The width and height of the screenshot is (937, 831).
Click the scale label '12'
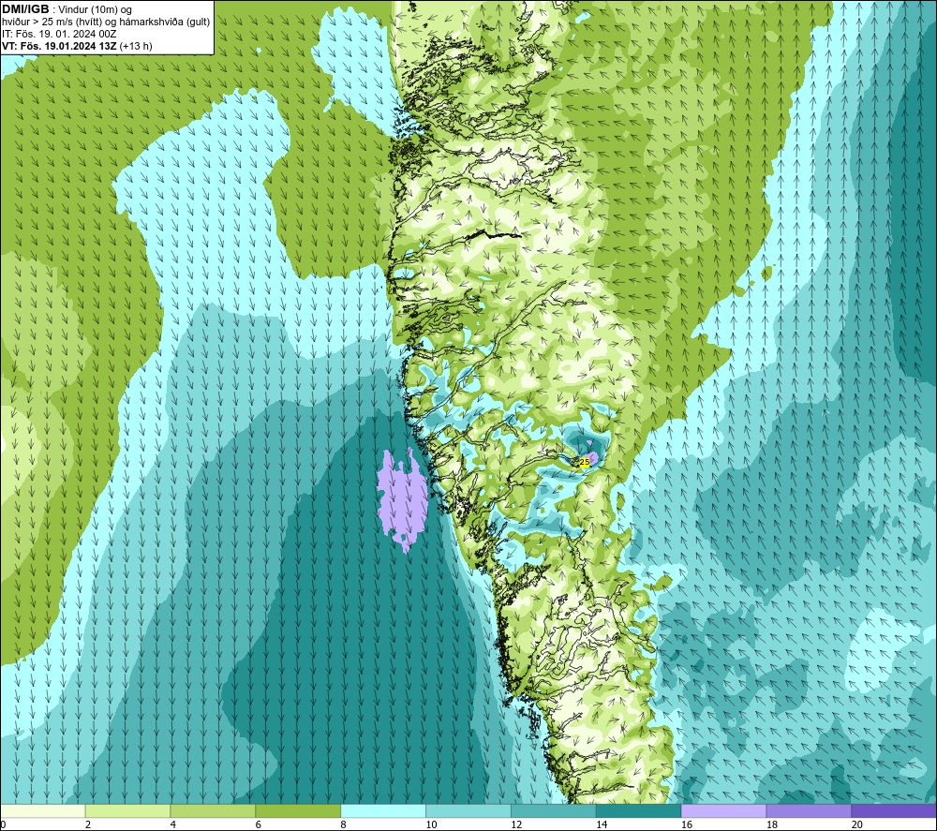516,825
